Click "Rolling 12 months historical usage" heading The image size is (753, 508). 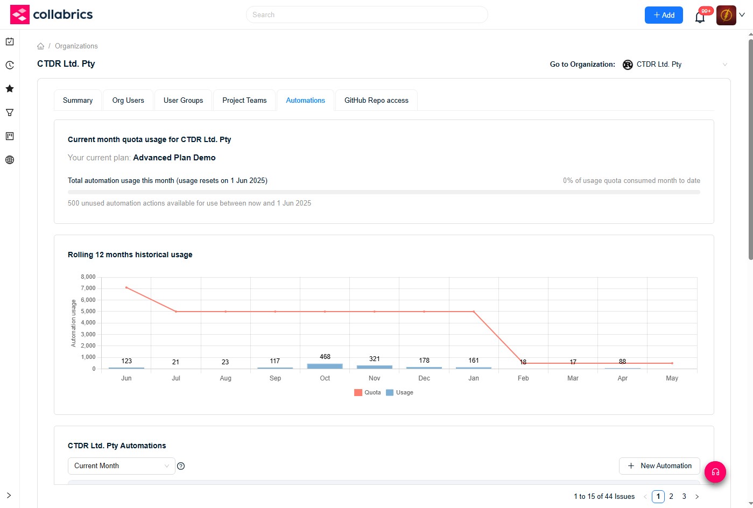pyautogui.click(x=130, y=255)
